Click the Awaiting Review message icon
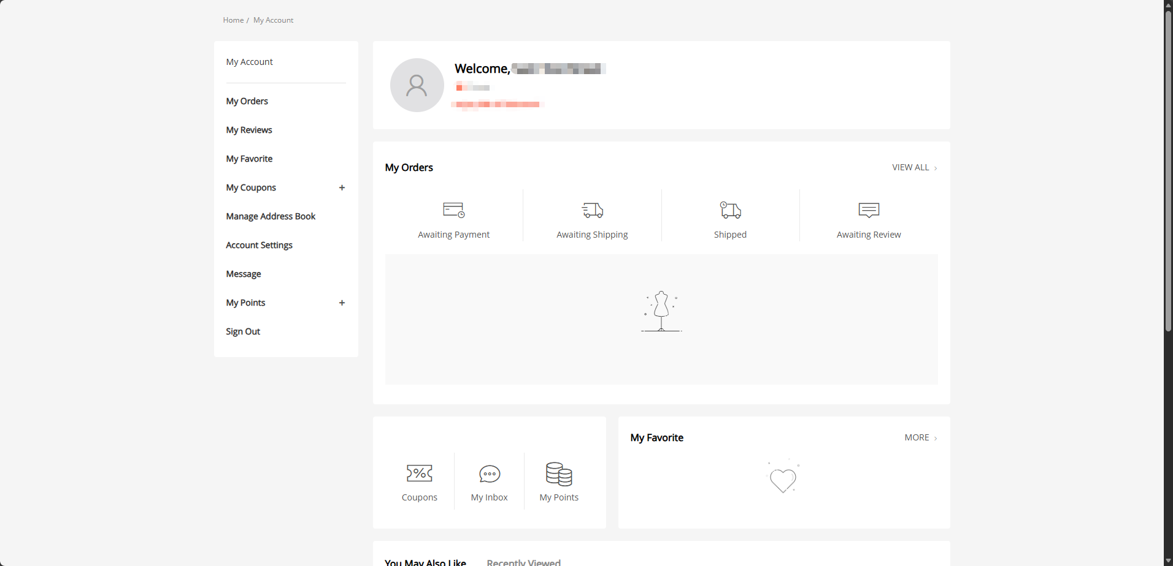The height and width of the screenshot is (566, 1173). [869, 210]
